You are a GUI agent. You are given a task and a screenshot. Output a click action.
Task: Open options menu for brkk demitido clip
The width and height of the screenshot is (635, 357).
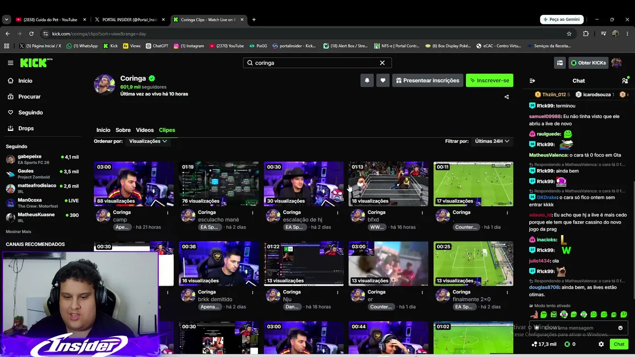253,293
